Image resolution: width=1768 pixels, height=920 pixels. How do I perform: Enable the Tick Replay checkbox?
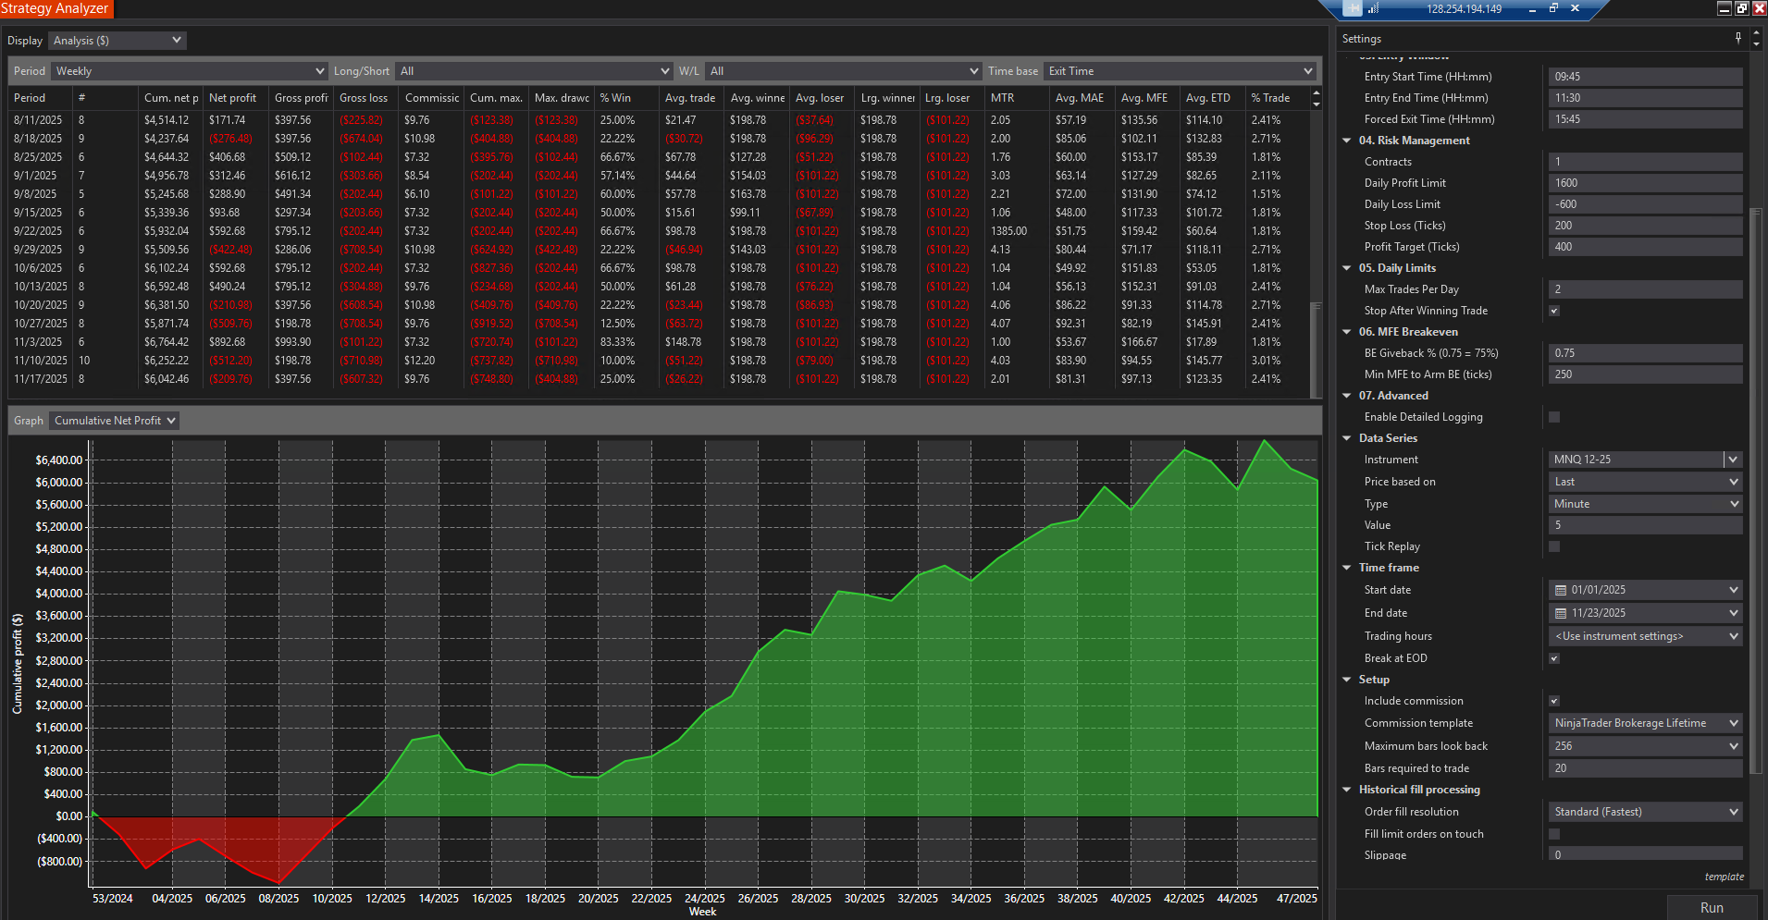point(1554,546)
